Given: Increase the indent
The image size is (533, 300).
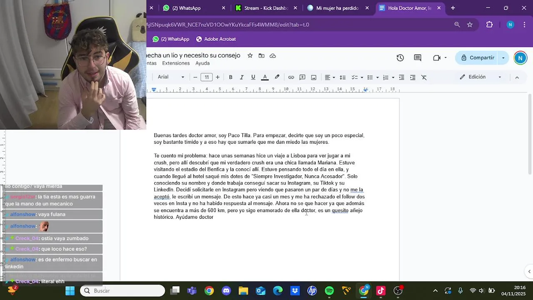Looking at the screenshot, I should pyautogui.click(x=413, y=77).
